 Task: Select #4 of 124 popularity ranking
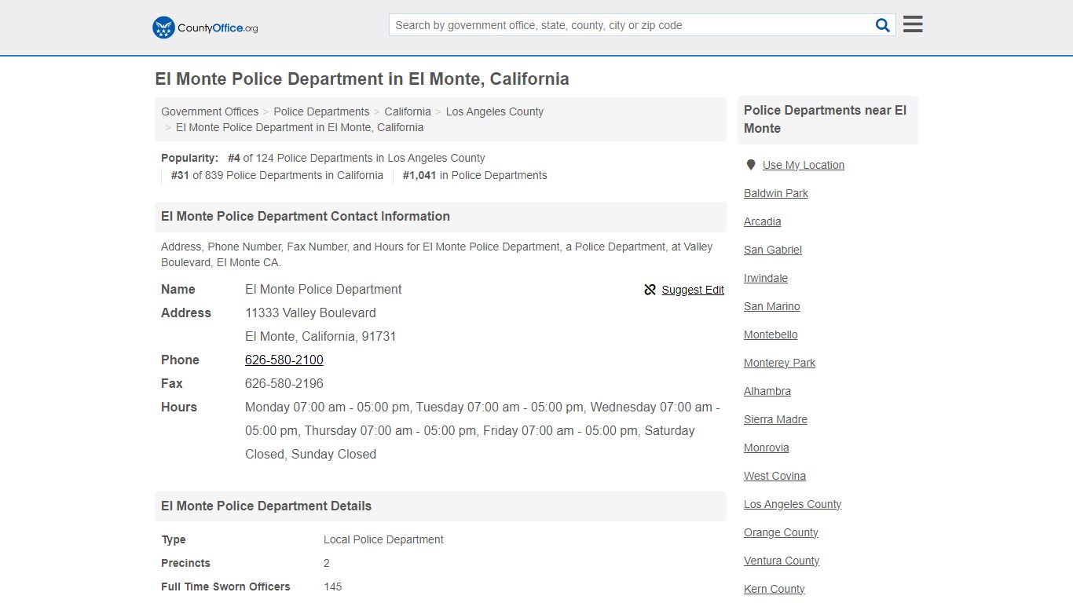point(357,158)
